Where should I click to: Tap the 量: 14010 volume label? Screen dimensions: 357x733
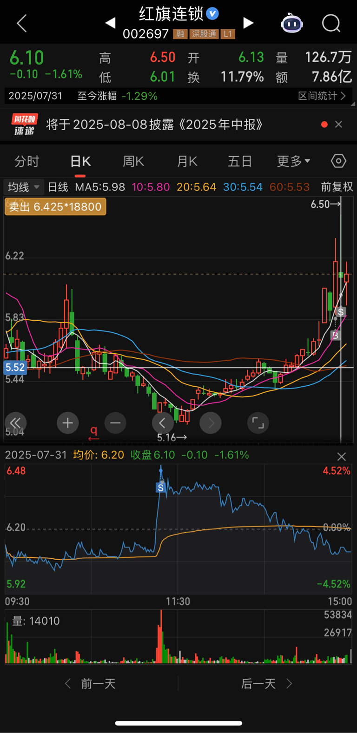coord(36,621)
